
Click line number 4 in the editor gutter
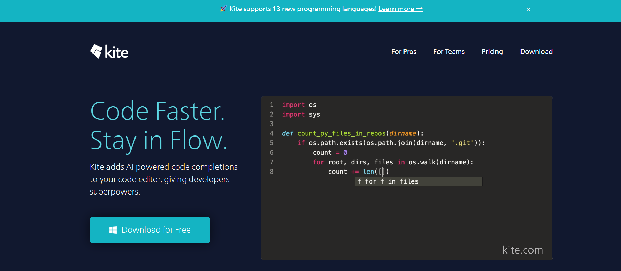tap(272, 133)
